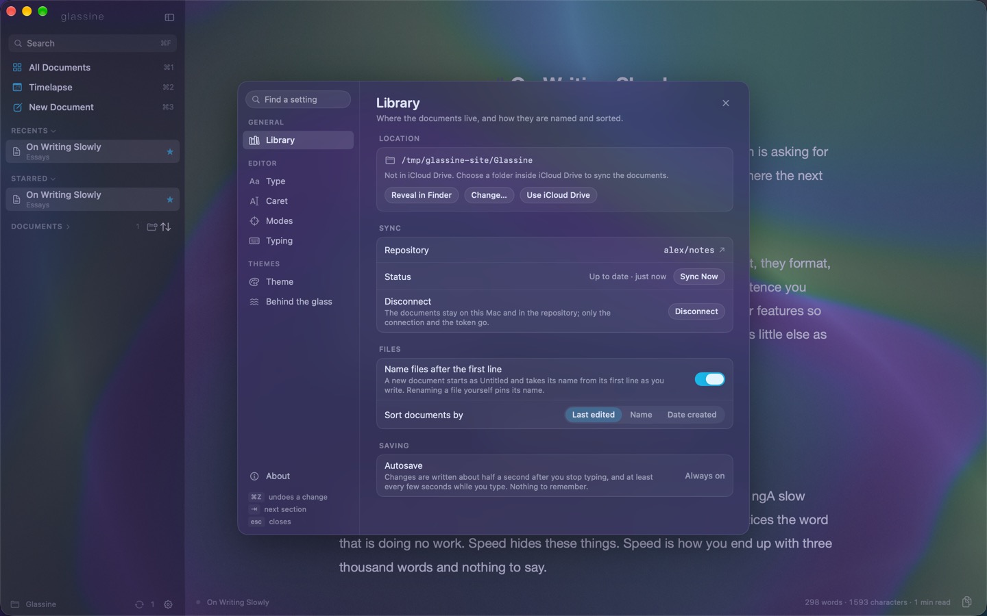
Task: Click Use iCloud Drive button
Action: point(558,195)
